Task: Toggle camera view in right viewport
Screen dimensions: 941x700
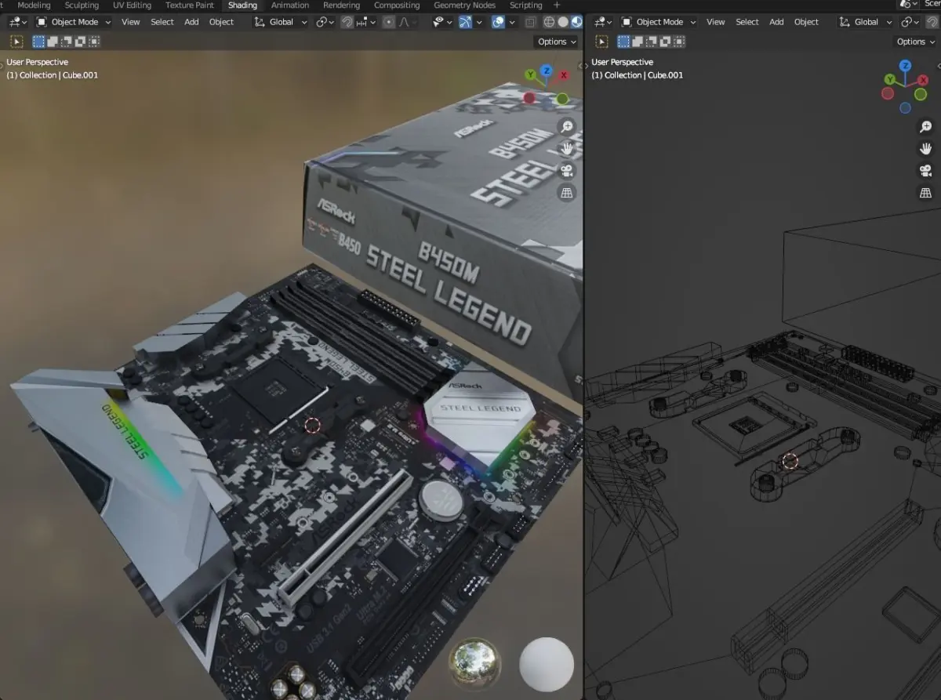Action: pyautogui.click(x=926, y=171)
